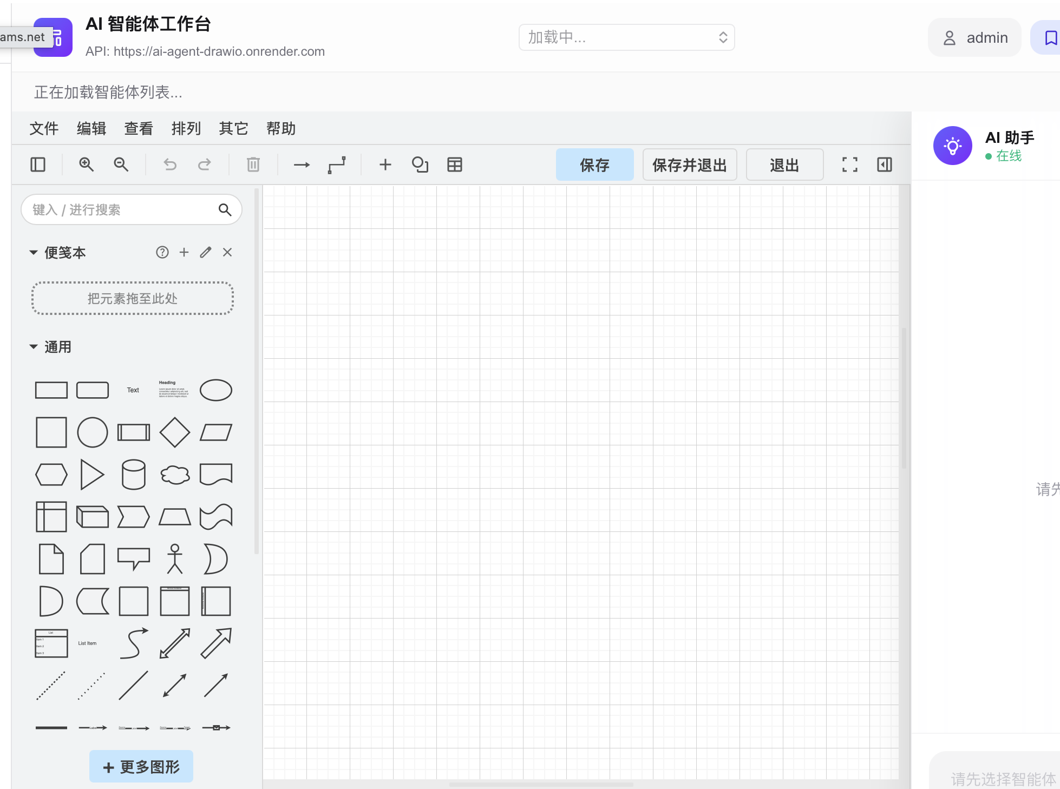Click the bookmark icon in header

[x=1051, y=38]
